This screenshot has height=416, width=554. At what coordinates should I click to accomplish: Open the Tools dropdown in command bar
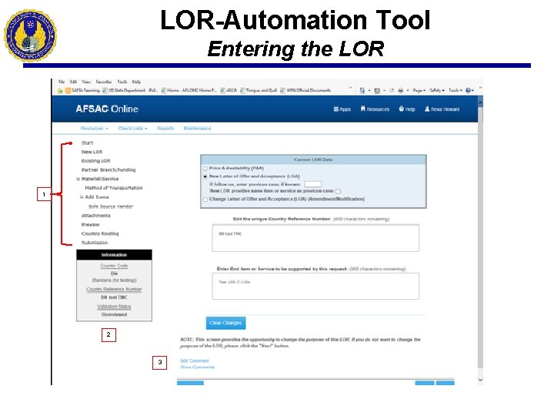(x=456, y=91)
